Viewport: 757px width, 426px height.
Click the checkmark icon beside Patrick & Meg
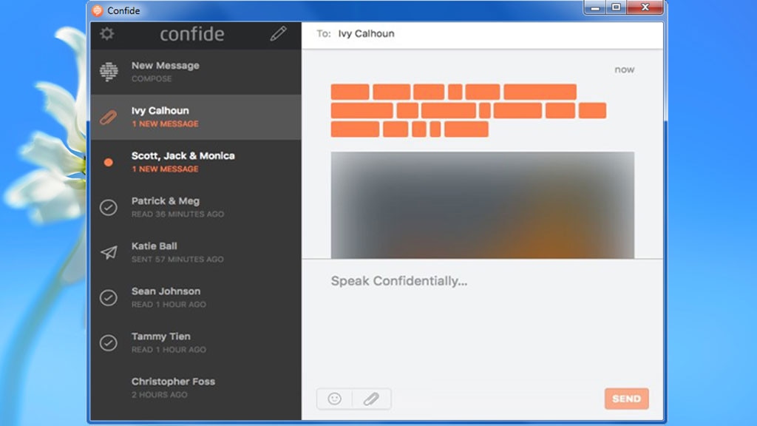pos(109,207)
